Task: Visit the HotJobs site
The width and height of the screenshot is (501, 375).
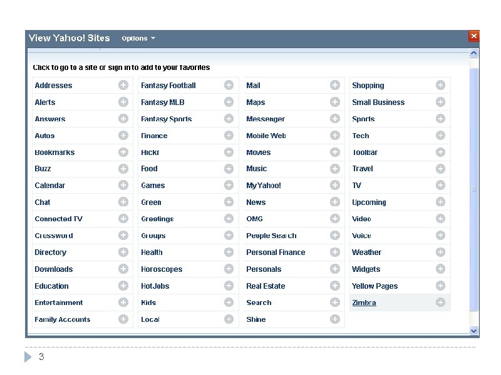Action: (155, 286)
